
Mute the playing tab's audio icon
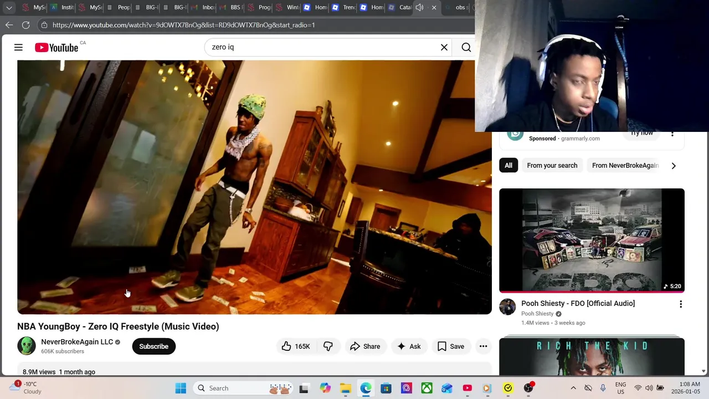point(419,7)
